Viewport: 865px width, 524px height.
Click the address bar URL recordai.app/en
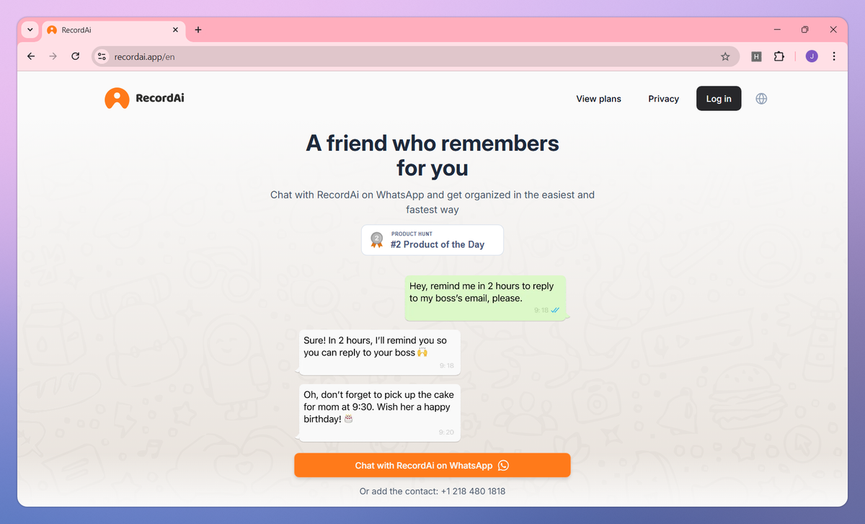pos(144,56)
